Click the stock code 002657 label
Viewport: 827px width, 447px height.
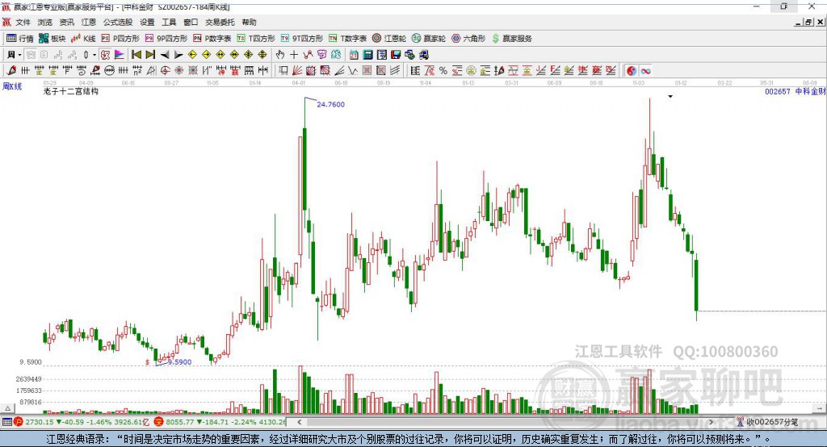778,91
